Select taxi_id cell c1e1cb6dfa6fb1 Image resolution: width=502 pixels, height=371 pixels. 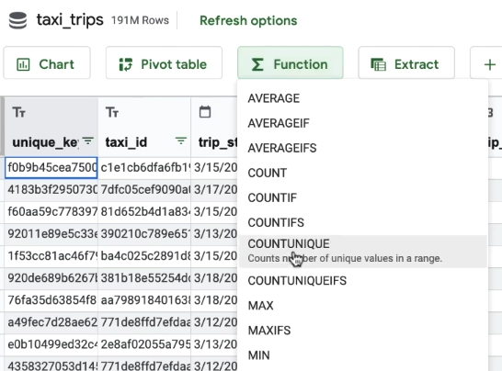144,167
